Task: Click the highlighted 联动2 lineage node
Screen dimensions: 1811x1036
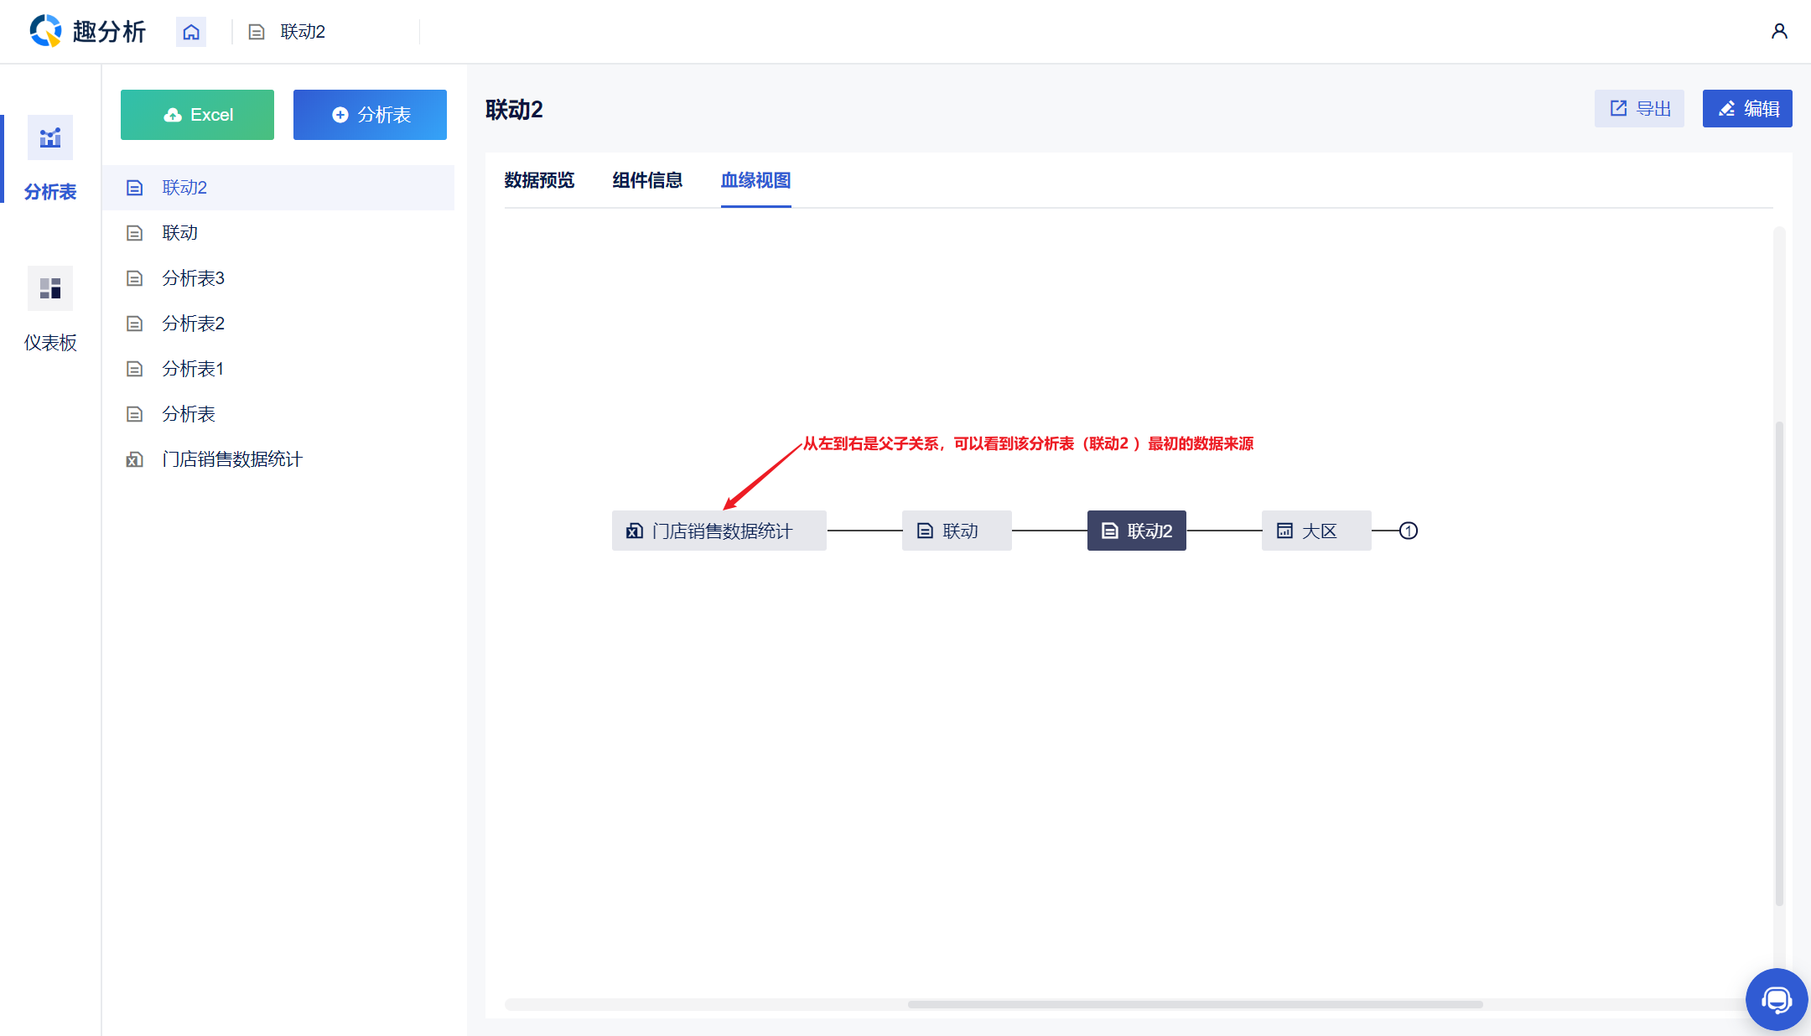Action: pos(1136,531)
